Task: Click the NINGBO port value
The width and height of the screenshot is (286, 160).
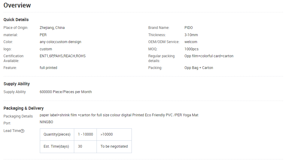Action: pyautogui.click(x=46, y=122)
